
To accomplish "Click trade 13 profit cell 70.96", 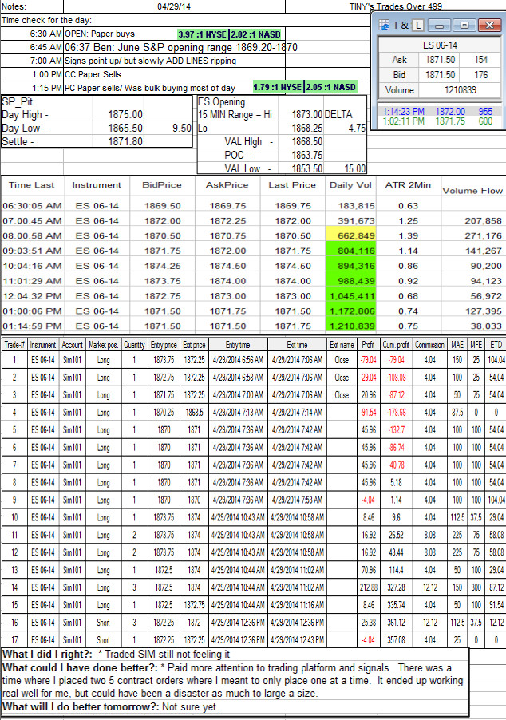I will (368, 570).
